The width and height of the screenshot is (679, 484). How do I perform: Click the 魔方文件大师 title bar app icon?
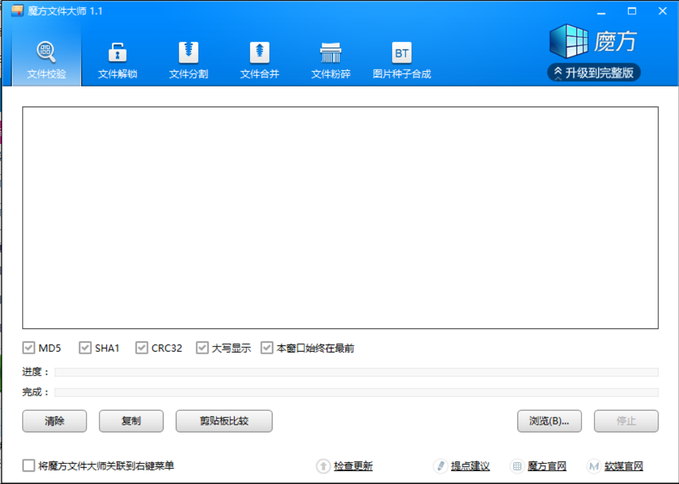coord(17,11)
